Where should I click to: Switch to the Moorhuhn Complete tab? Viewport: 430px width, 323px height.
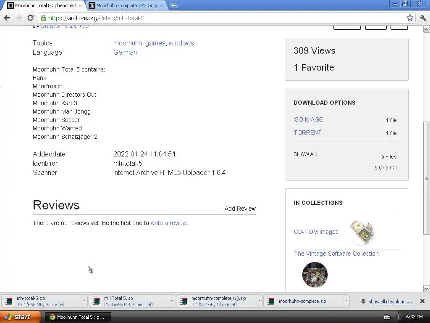(127, 5)
